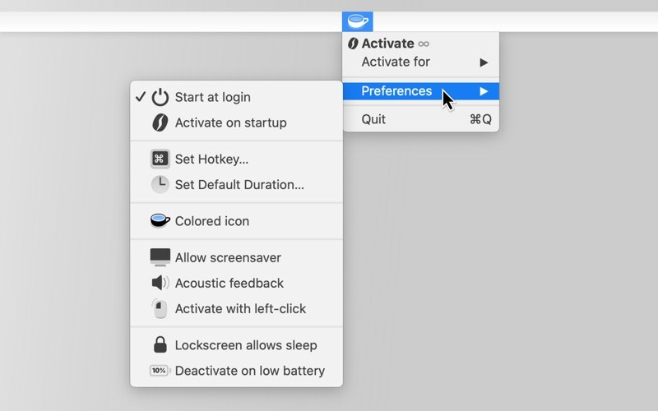Screen dimensions: 658x411
Task: Click the command key Set Hotkey icon
Action: click(x=160, y=159)
